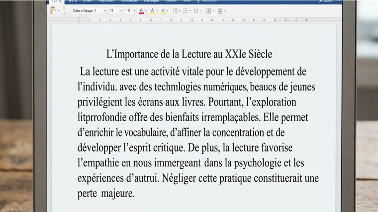Viewport: 378px width, 212px height.
Task: Click the word "critique"
Action: tap(169, 148)
